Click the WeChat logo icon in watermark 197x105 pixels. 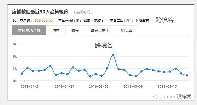point(157,96)
